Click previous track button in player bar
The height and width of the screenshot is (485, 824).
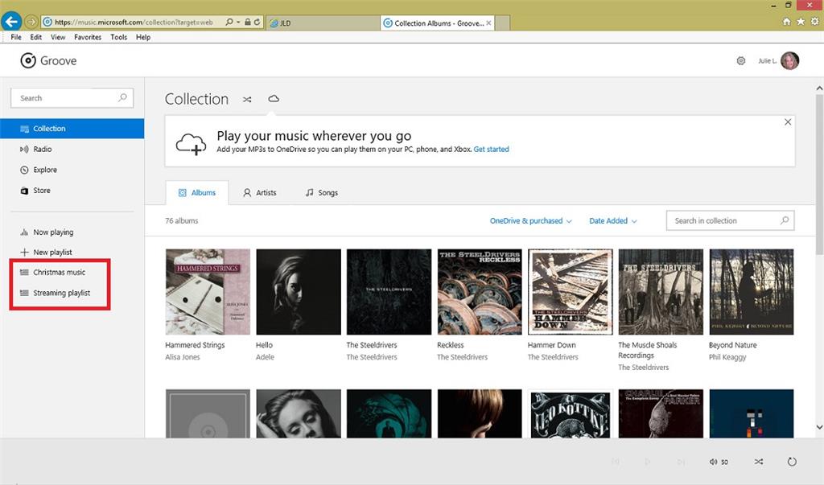click(616, 462)
